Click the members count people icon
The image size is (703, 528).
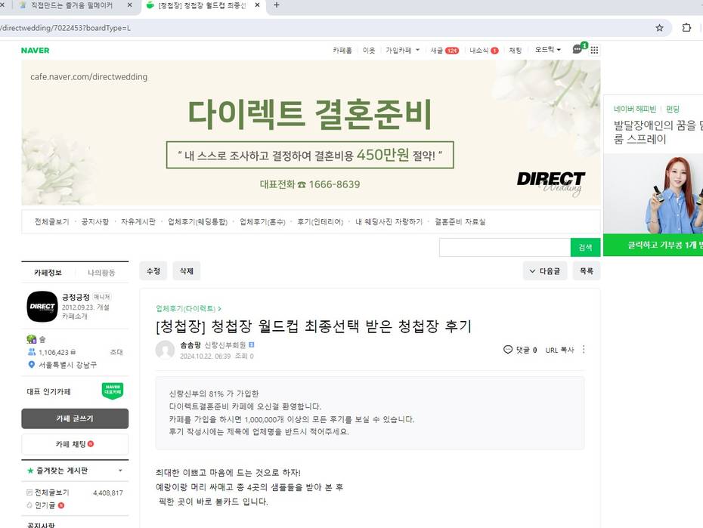pyautogui.click(x=32, y=352)
